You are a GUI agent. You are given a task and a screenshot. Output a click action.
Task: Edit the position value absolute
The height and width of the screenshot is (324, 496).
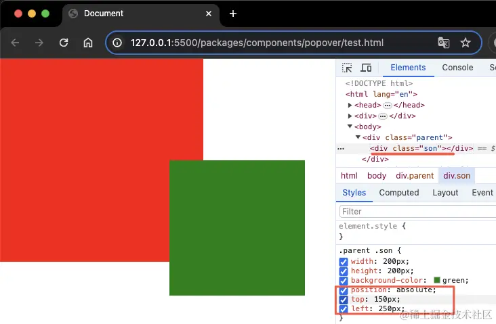tap(415, 290)
